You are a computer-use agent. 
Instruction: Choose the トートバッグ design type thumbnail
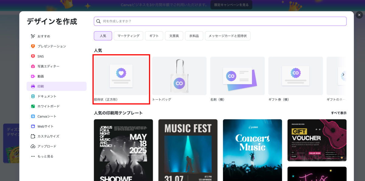coord(179,76)
